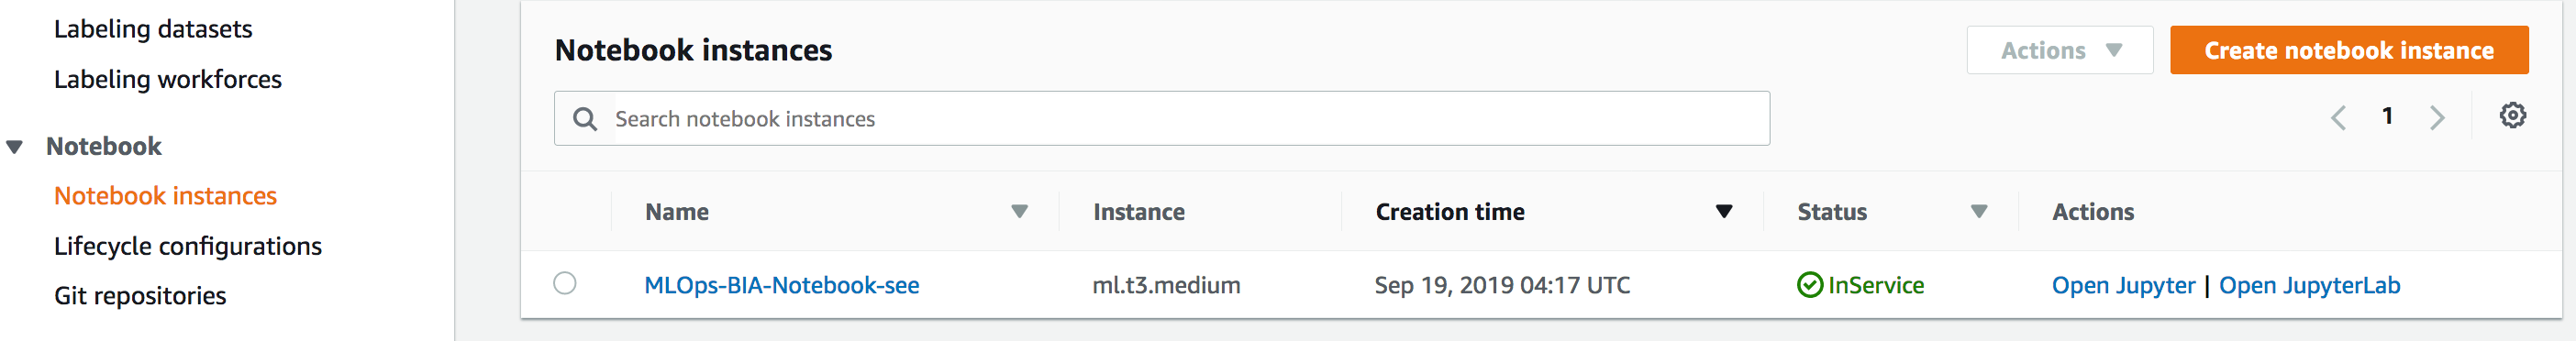The width and height of the screenshot is (2576, 341).
Task: Open MLOps-BIA-Notebook-see instance details
Action: (x=781, y=285)
